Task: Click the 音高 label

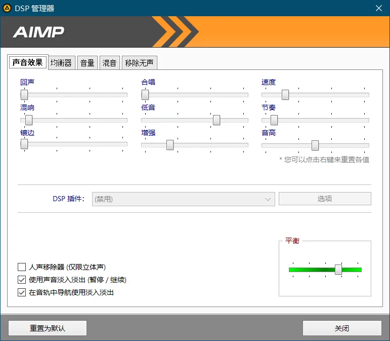Action: pyautogui.click(x=269, y=133)
